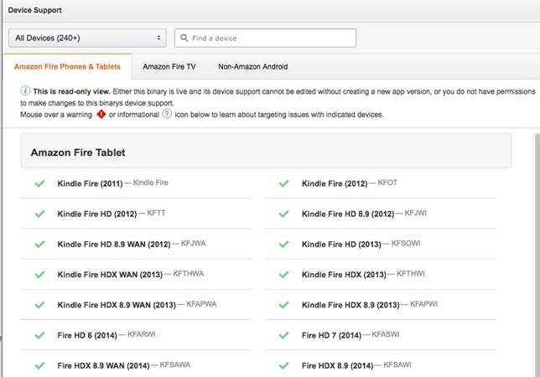This screenshot has height=377, width=540.
Task: Click the KFOT model code
Action: 387,183
